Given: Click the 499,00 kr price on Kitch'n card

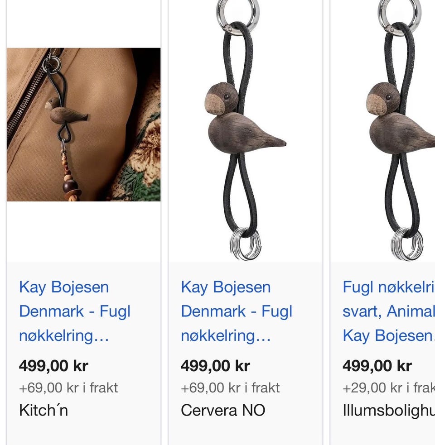Looking at the screenshot, I should tap(53, 365).
